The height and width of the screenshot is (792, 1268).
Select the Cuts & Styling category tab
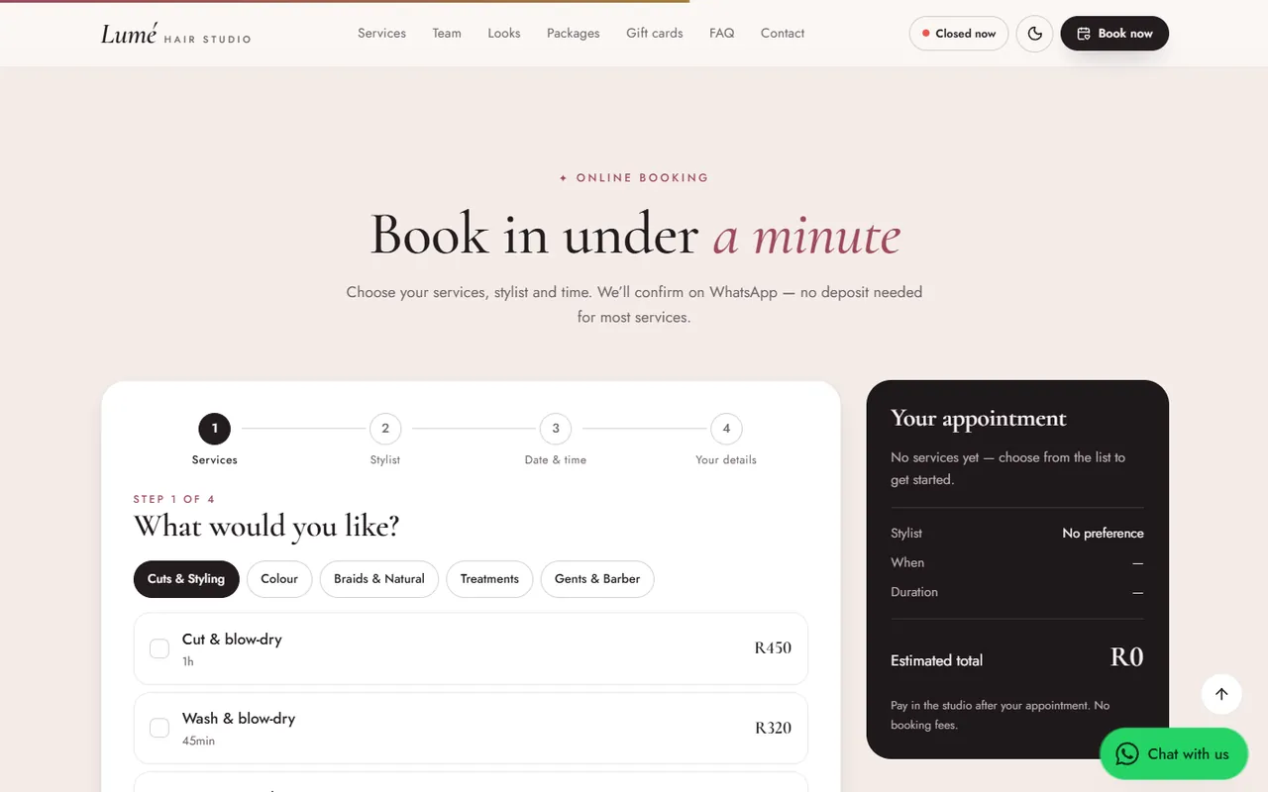coord(186,579)
